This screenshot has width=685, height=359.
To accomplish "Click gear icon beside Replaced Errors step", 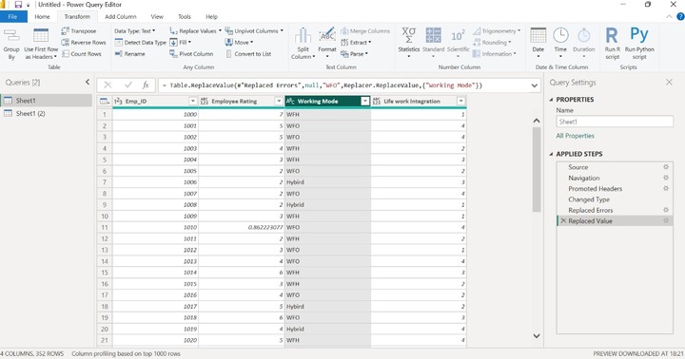I will 666,210.
